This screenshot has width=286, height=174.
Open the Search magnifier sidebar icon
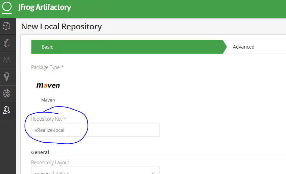[6, 77]
